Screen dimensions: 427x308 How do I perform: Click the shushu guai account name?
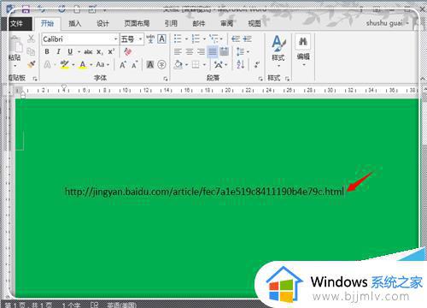[x=384, y=23]
